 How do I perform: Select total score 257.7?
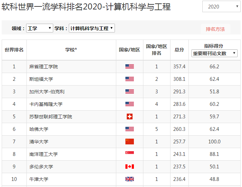(179, 142)
